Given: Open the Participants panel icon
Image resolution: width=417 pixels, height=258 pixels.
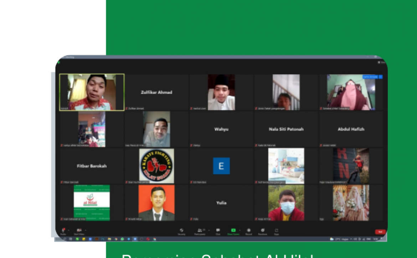Looking at the screenshot, I should [x=200, y=230].
